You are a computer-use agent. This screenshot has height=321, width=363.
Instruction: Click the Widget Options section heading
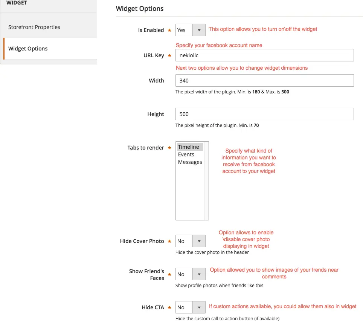(x=140, y=9)
